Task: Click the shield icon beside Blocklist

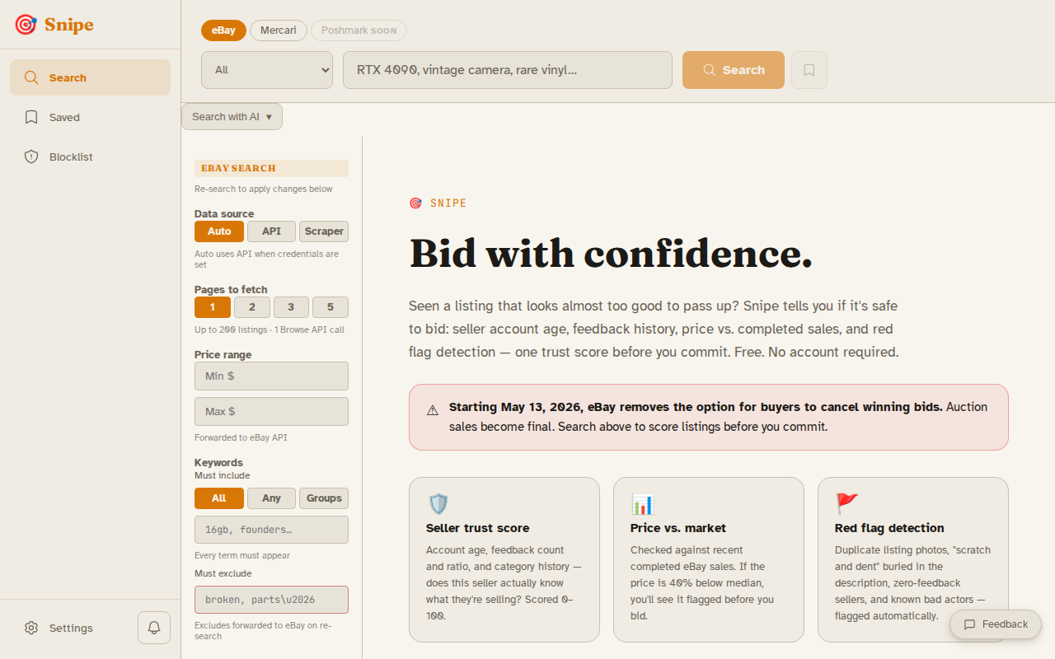Action: click(31, 157)
